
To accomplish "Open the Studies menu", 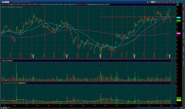I will click(x=172, y=2).
